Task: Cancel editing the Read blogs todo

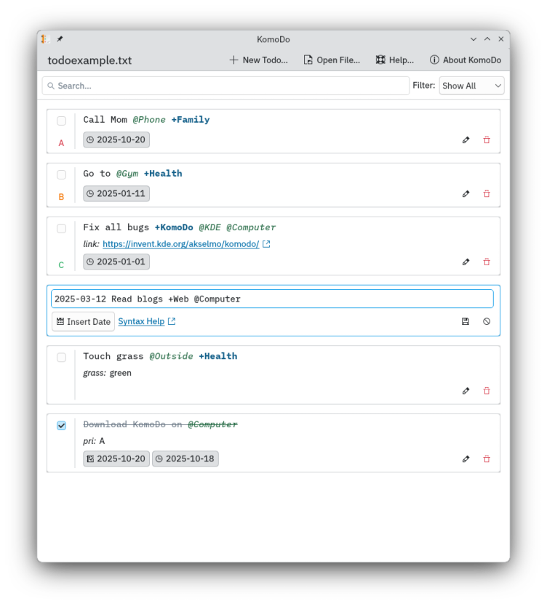Action: coord(487,321)
